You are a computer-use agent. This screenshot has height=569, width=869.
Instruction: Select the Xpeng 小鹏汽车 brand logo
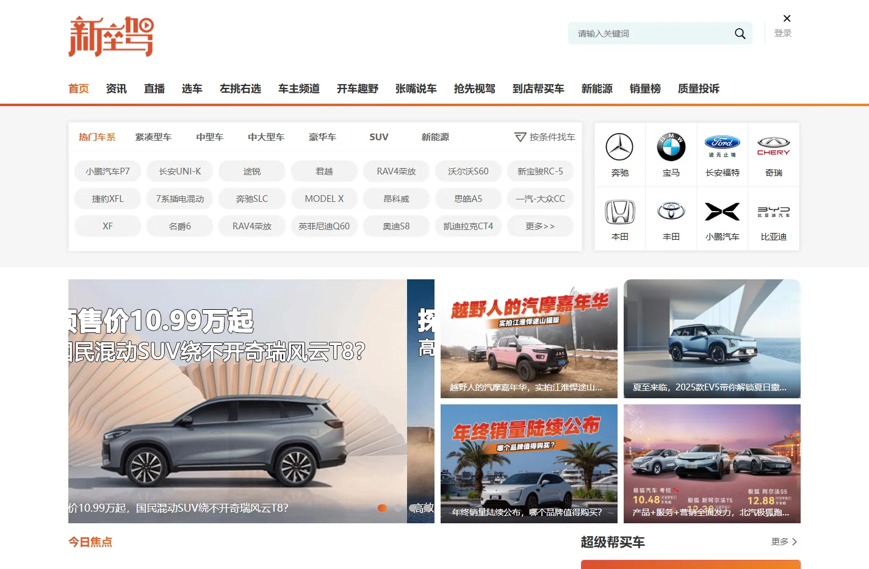[723, 211]
